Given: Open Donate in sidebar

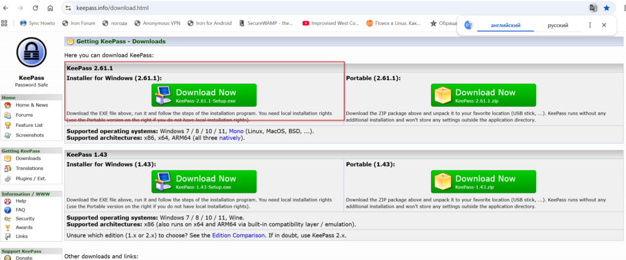Looking at the screenshot, I should 24,258.
